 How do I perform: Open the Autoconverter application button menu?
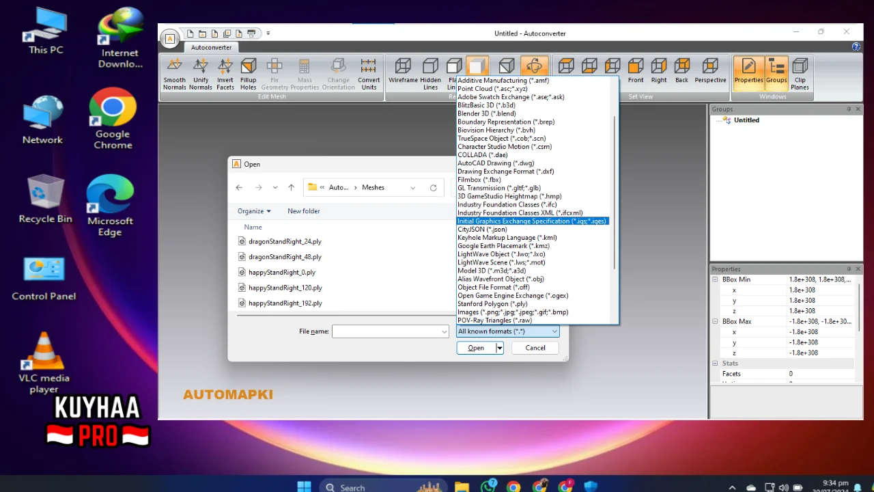pos(170,39)
